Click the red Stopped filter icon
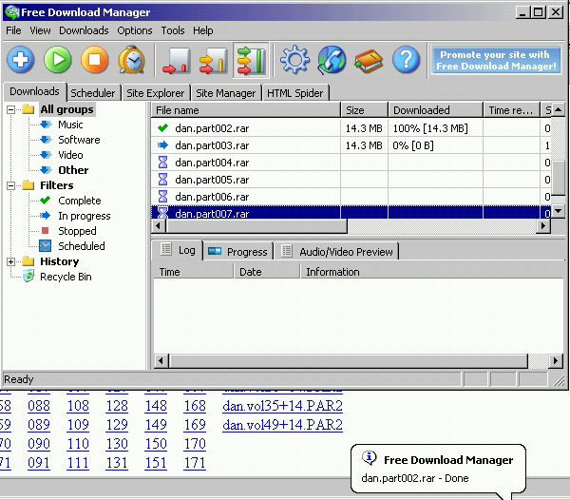Screen dimensions: 570x500 (x=45, y=230)
